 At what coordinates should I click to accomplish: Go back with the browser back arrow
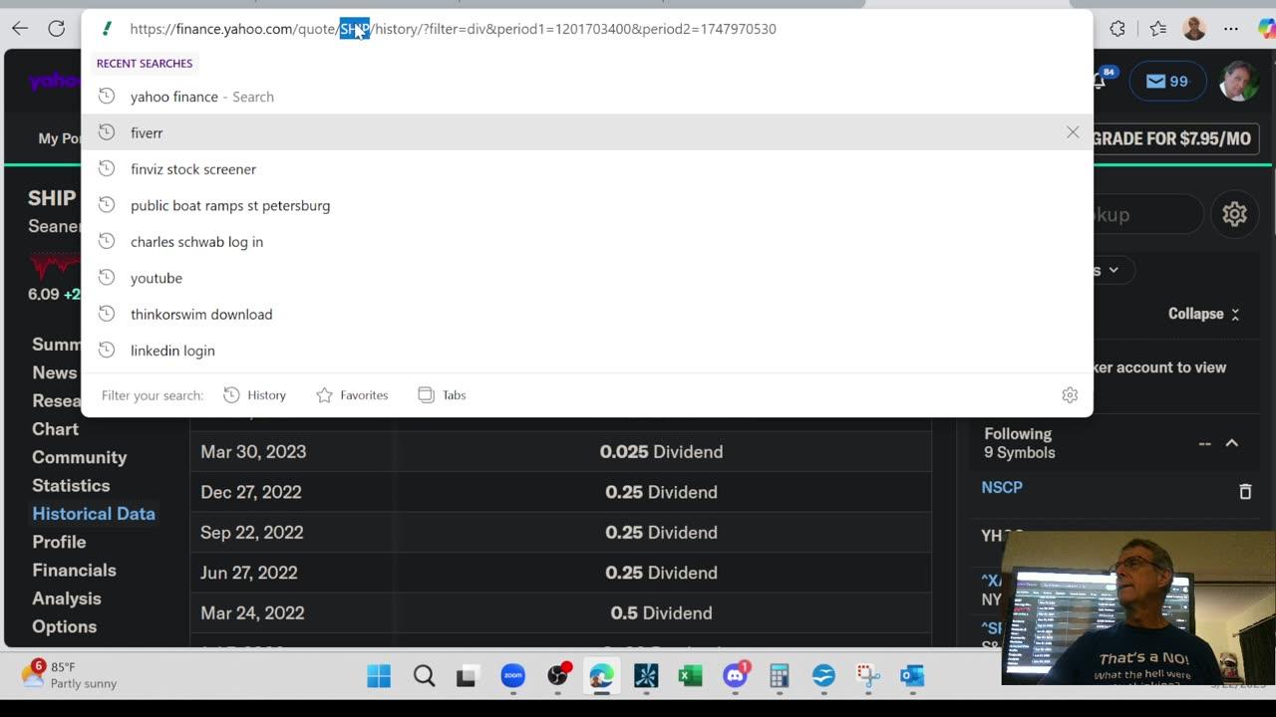click(20, 29)
